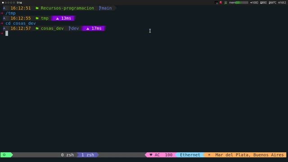This screenshot has height=162, width=288.
Task: Select the first filled workspace dot
Action: 3,3
